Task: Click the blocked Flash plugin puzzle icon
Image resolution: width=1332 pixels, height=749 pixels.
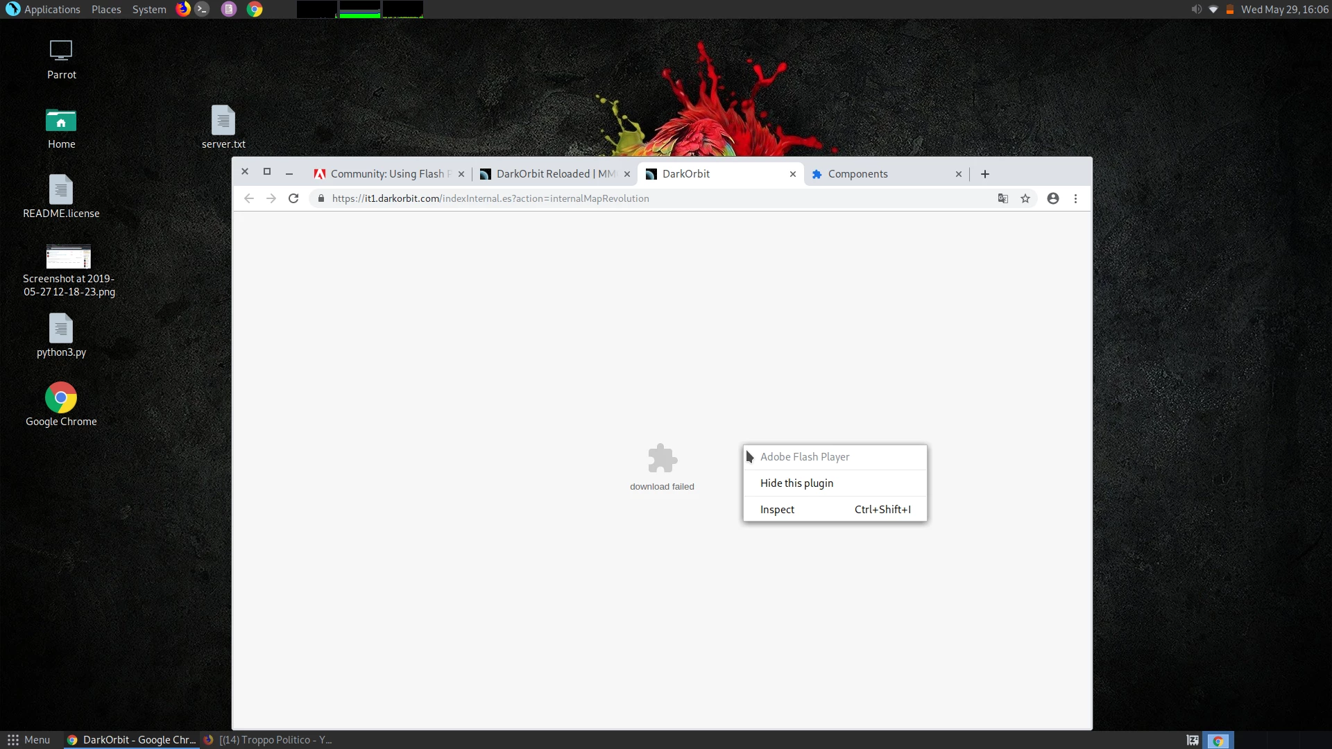Action: pyautogui.click(x=662, y=458)
